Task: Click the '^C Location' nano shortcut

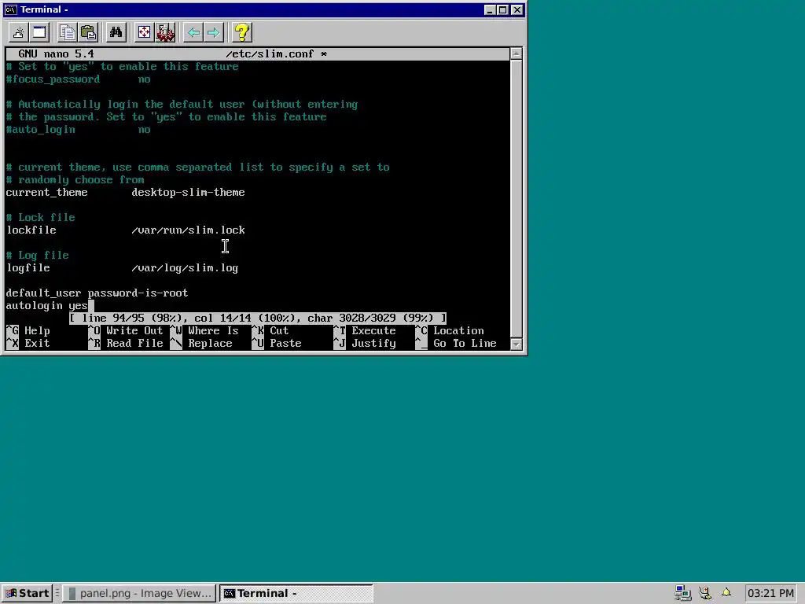Action: coord(450,331)
